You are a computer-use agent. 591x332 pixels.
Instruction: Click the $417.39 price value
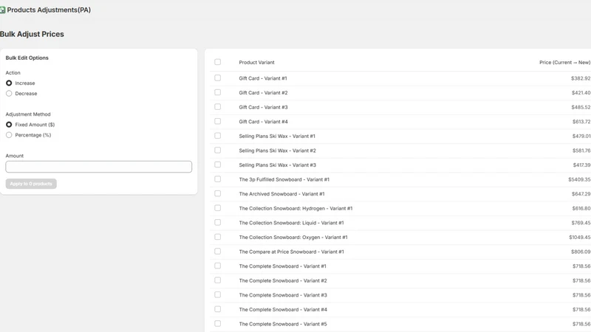point(581,165)
